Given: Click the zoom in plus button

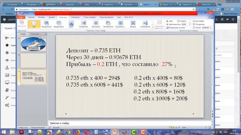Looking at the screenshot, I should click(x=206, y=127).
